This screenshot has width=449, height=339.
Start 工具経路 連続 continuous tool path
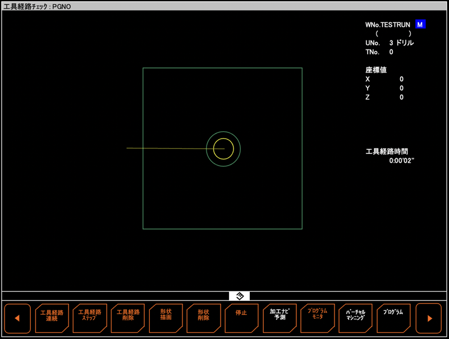click(52, 318)
